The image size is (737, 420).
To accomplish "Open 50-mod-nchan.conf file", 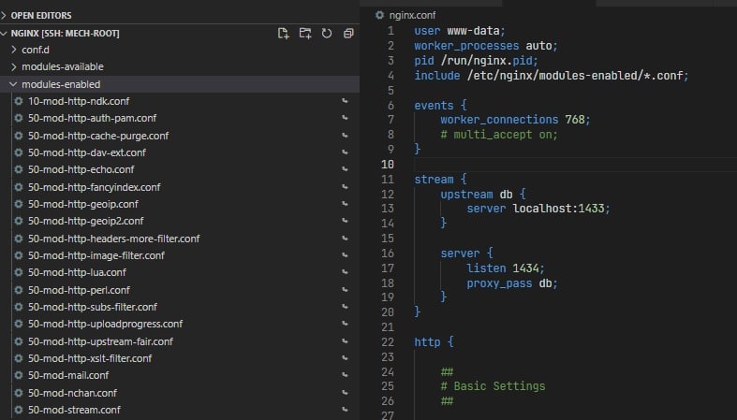I will pos(72,393).
